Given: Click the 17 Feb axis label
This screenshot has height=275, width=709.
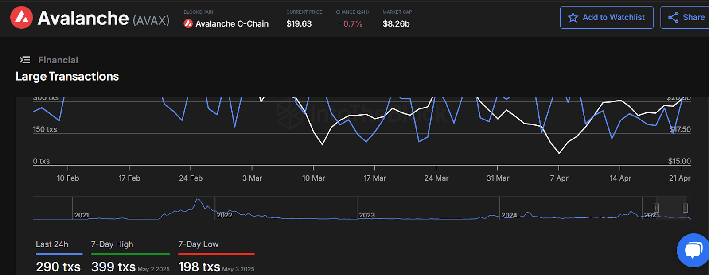Looking at the screenshot, I should point(129,178).
